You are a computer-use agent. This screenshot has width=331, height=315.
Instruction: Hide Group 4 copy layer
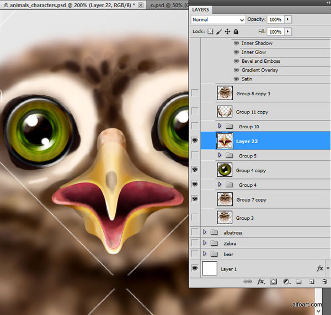pos(195,170)
